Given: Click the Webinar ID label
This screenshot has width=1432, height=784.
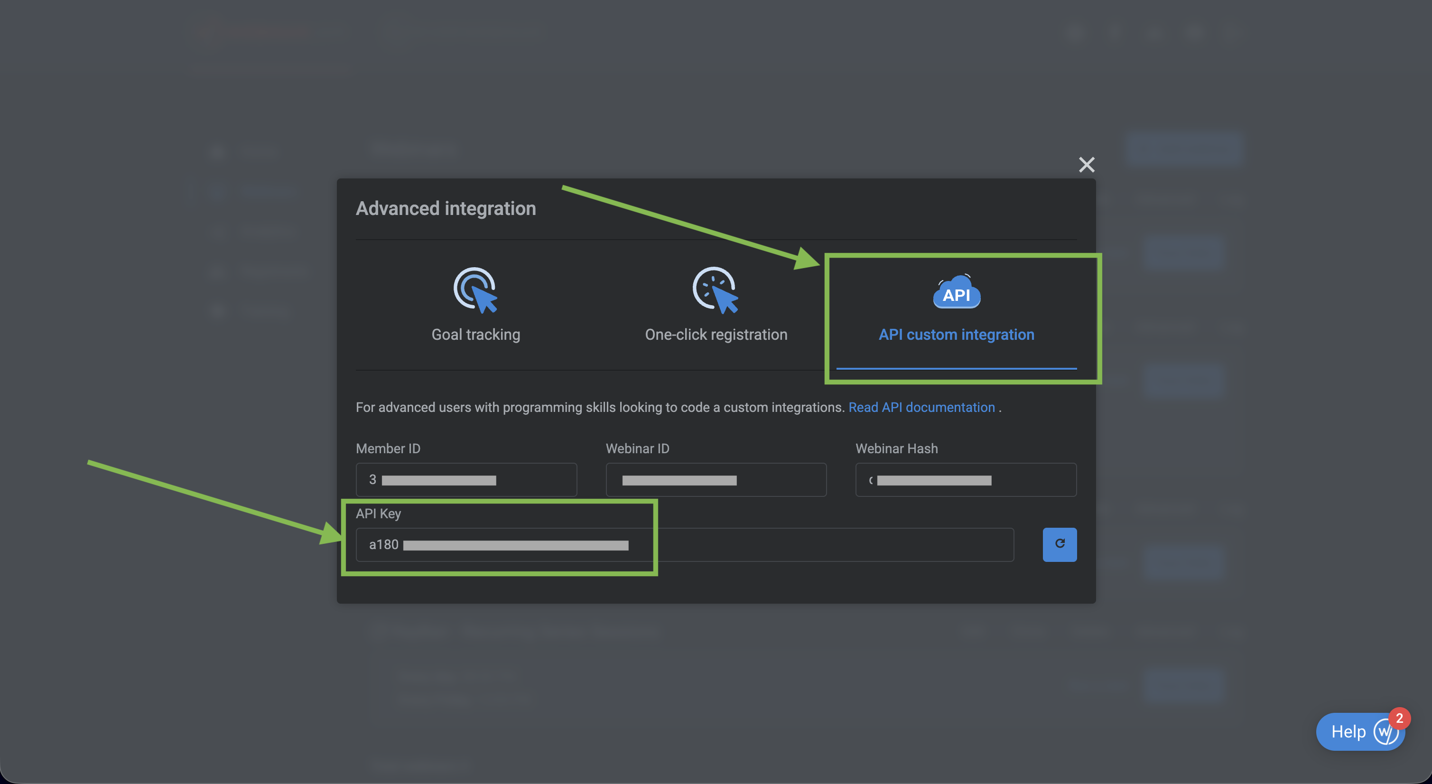Looking at the screenshot, I should tap(637, 448).
